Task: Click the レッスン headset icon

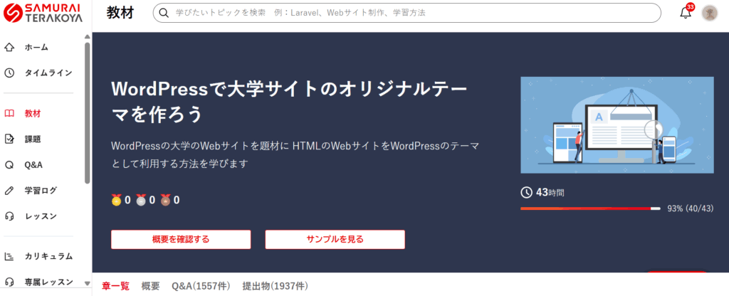Action: coord(10,216)
